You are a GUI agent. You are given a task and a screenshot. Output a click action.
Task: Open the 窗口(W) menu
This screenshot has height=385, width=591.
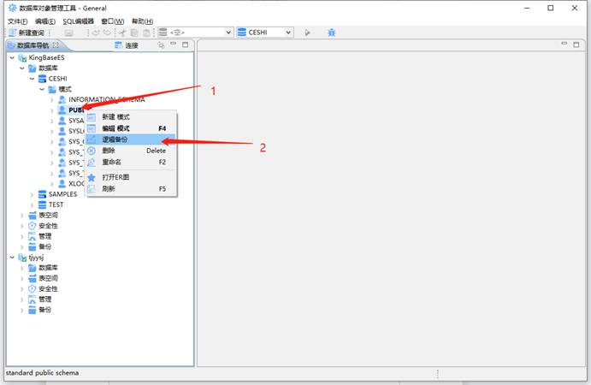(x=113, y=21)
